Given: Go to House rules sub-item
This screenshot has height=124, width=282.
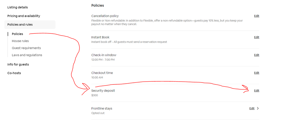Looking at the screenshot, I should [x=20, y=41].
